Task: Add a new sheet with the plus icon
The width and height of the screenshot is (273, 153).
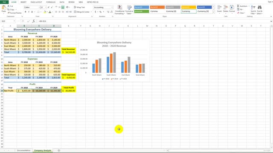Action: pos(59,150)
